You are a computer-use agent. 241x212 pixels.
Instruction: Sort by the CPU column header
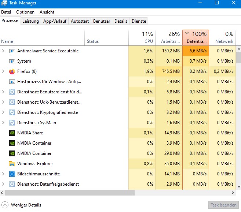coord(142,38)
